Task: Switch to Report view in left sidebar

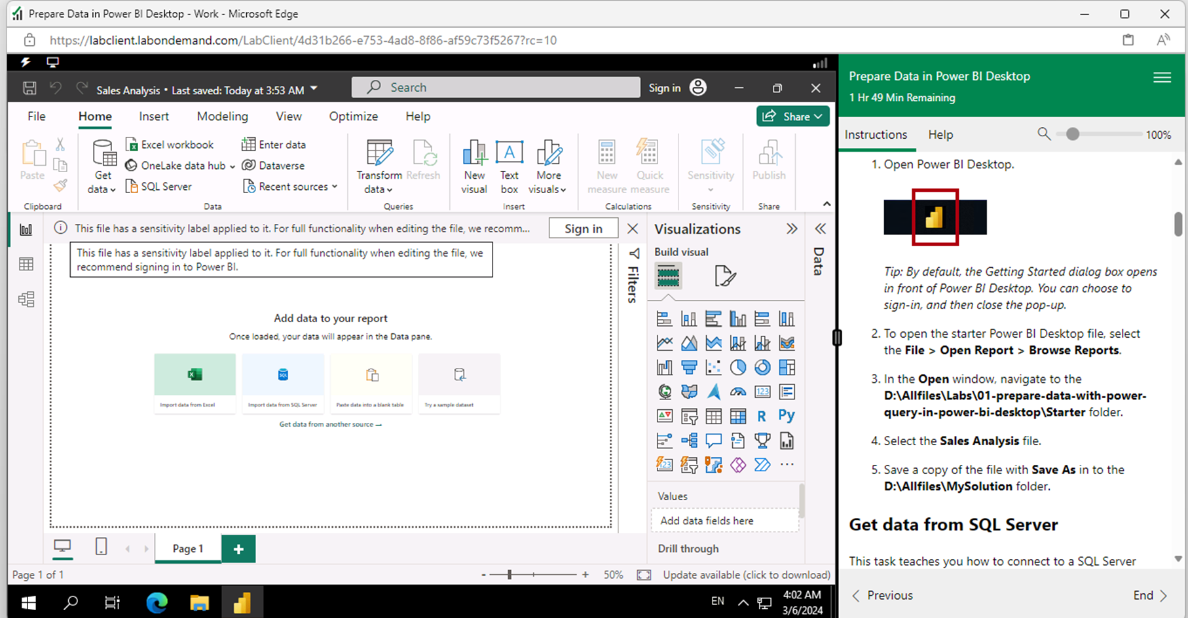Action: (x=26, y=230)
